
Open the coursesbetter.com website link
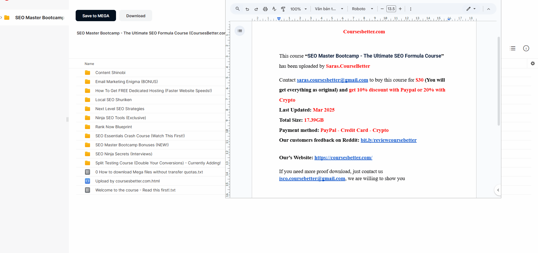(343, 158)
